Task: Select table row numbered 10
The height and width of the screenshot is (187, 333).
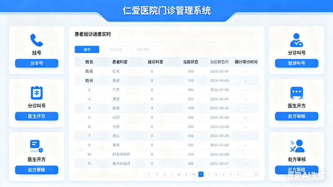Action: point(166,154)
